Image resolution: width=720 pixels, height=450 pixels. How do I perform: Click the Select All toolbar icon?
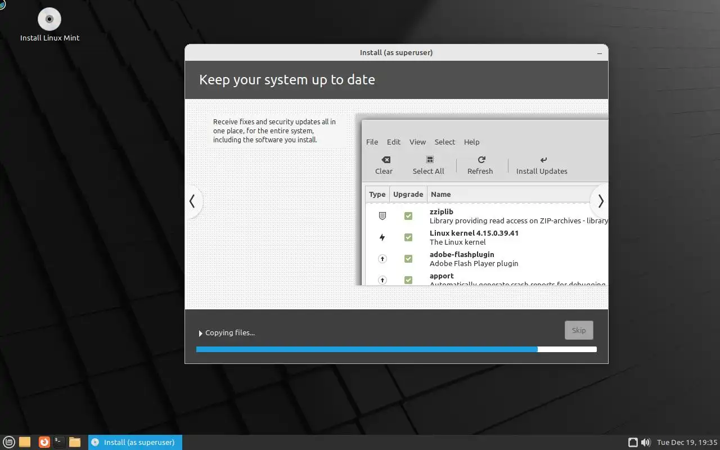point(430,160)
